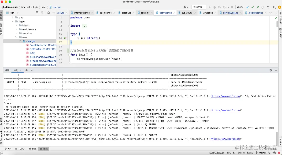Click the Run button in the toolbar
The width and height of the screenshot is (282, 155).
click(x=210, y=7)
